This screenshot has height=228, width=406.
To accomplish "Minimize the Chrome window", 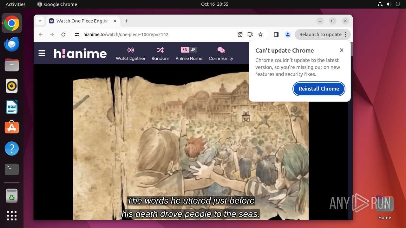I will [x=320, y=21].
